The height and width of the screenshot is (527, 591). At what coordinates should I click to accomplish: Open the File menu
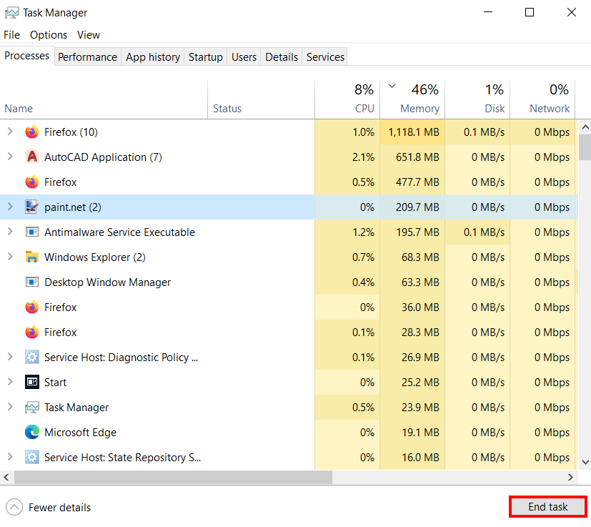tap(11, 35)
